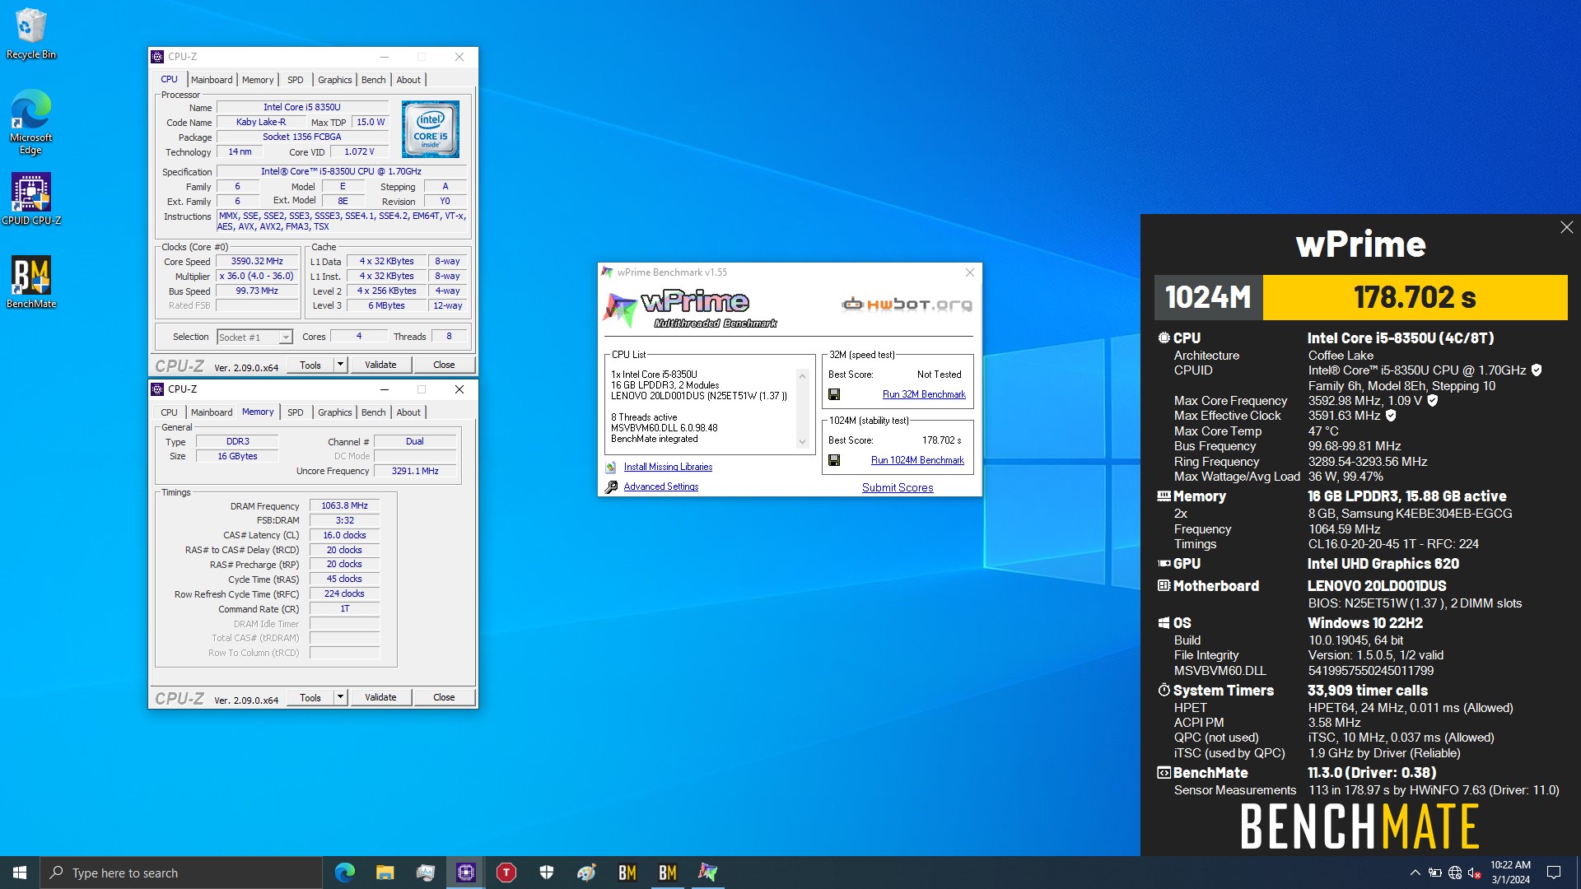Click the save icon next to 1024M Best Score
The height and width of the screenshot is (889, 1581).
[834, 460]
